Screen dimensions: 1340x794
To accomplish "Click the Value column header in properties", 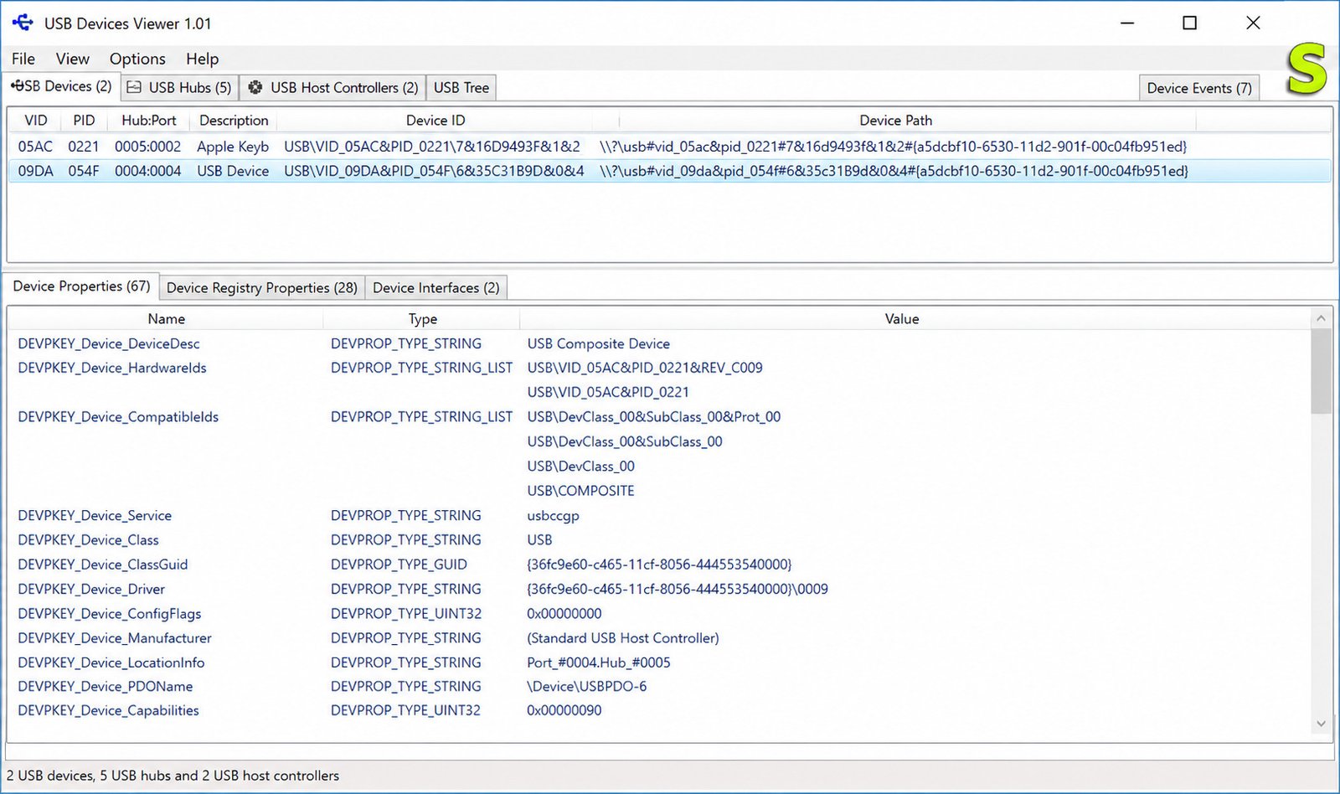I will tap(902, 319).
